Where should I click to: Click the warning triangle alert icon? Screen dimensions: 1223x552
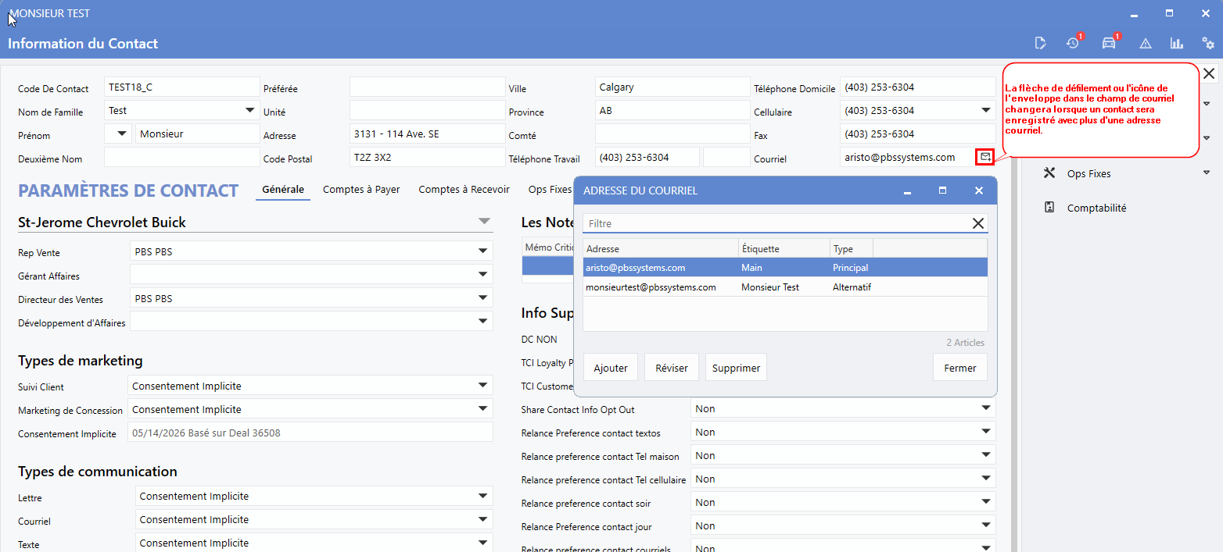pos(1146,43)
